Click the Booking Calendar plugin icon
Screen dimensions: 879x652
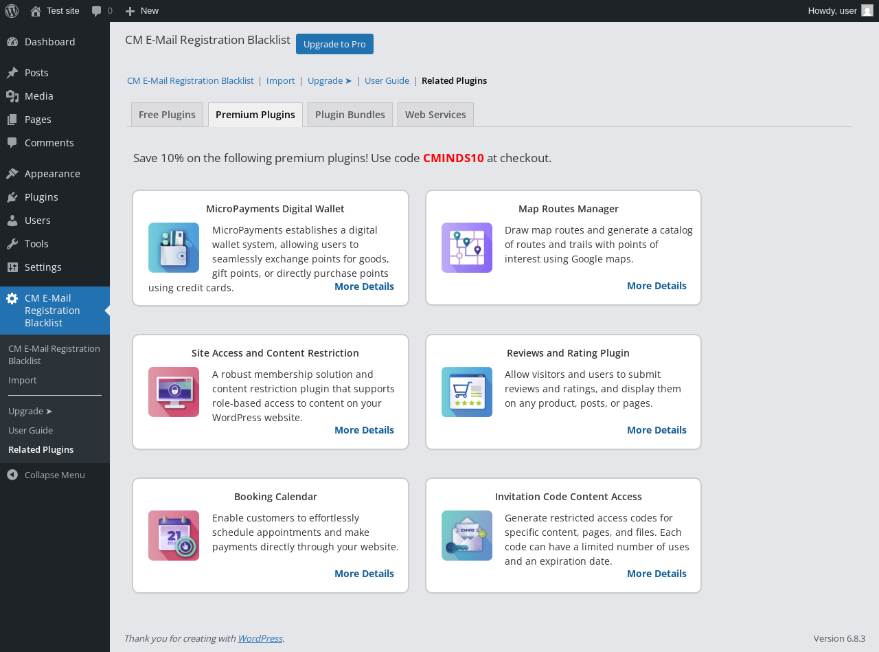[174, 535]
